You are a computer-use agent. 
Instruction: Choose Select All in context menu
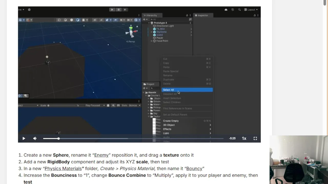(187, 90)
